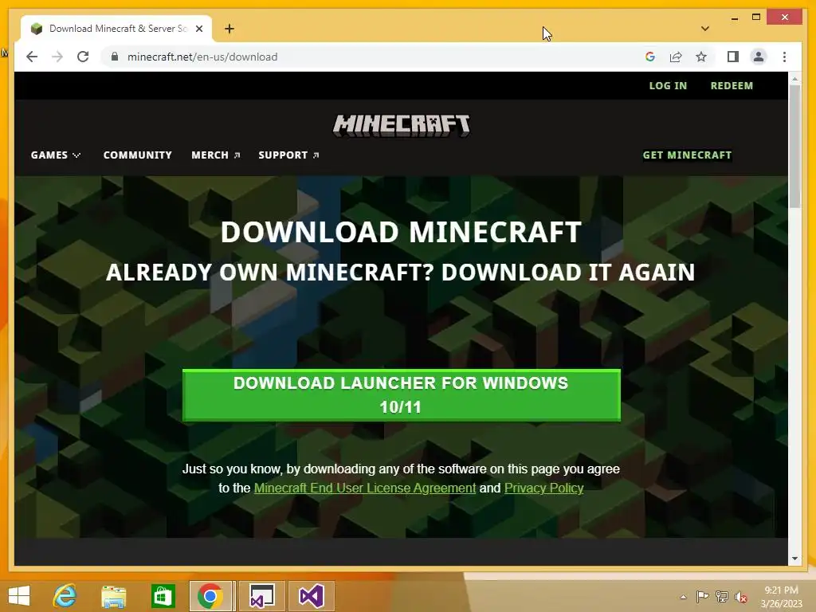View site info via the padlock icon
816x612 pixels.
coord(115,57)
